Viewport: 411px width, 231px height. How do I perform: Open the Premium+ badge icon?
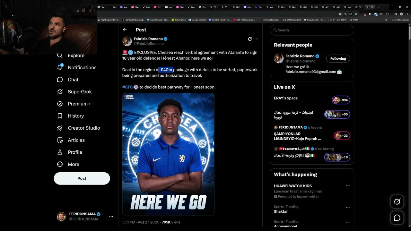click(60, 104)
